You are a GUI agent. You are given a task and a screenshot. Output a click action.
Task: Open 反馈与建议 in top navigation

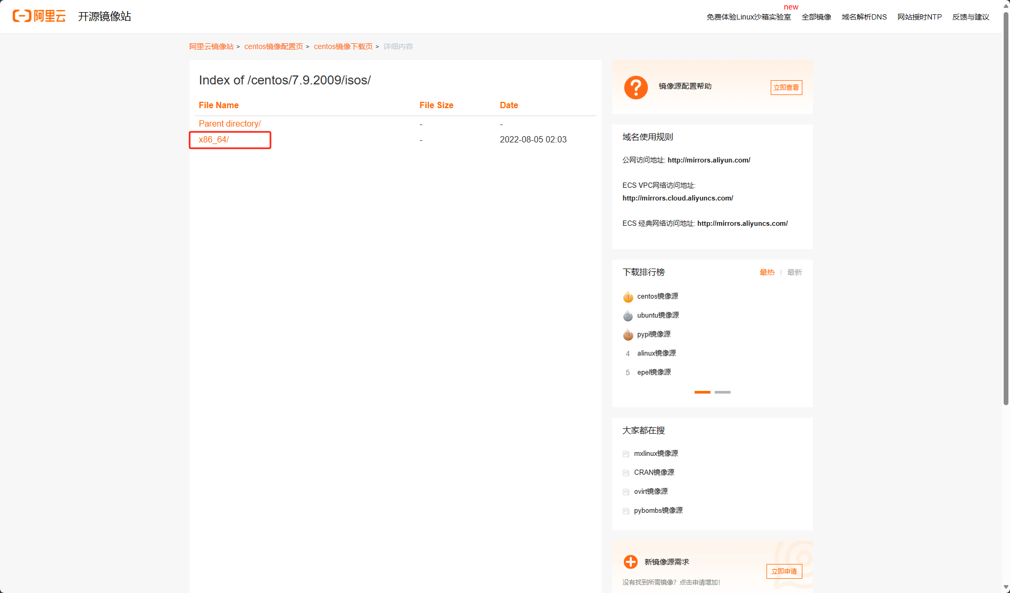970,17
